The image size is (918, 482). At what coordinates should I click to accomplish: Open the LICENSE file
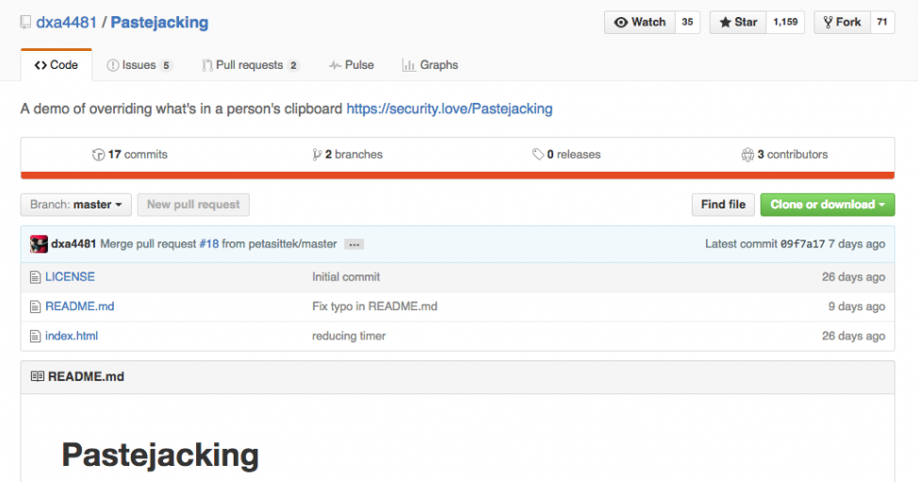pos(70,277)
